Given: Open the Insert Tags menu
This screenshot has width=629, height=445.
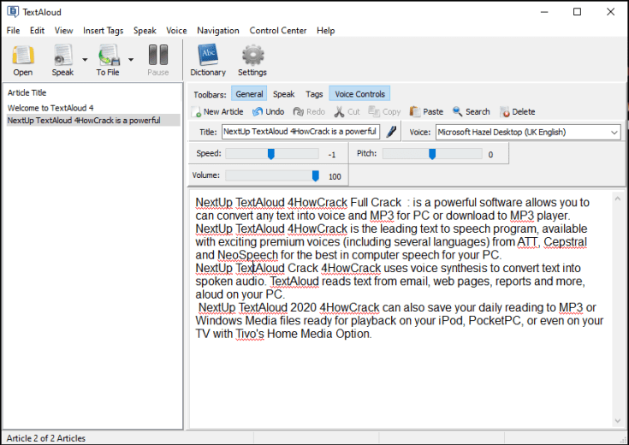Looking at the screenshot, I should pos(103,31).
